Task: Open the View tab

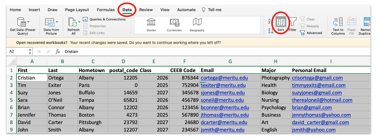Action: tap(165, 10)
